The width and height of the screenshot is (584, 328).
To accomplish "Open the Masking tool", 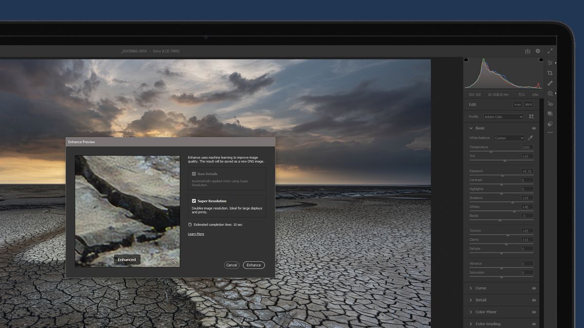I will (x=550, y=93).
